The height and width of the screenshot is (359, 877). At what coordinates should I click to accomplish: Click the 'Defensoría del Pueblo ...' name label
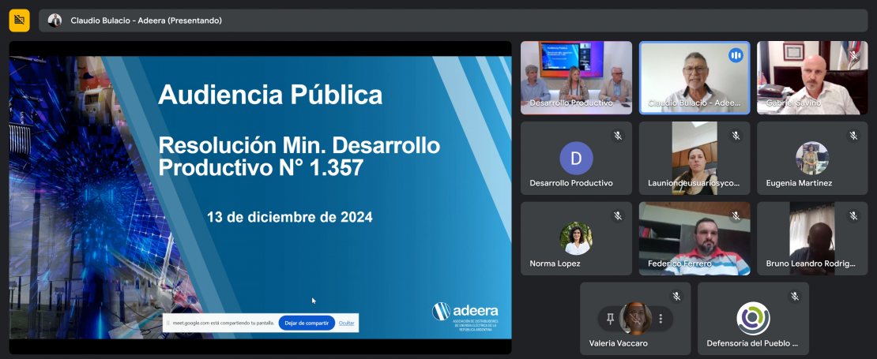coord(752,343)
